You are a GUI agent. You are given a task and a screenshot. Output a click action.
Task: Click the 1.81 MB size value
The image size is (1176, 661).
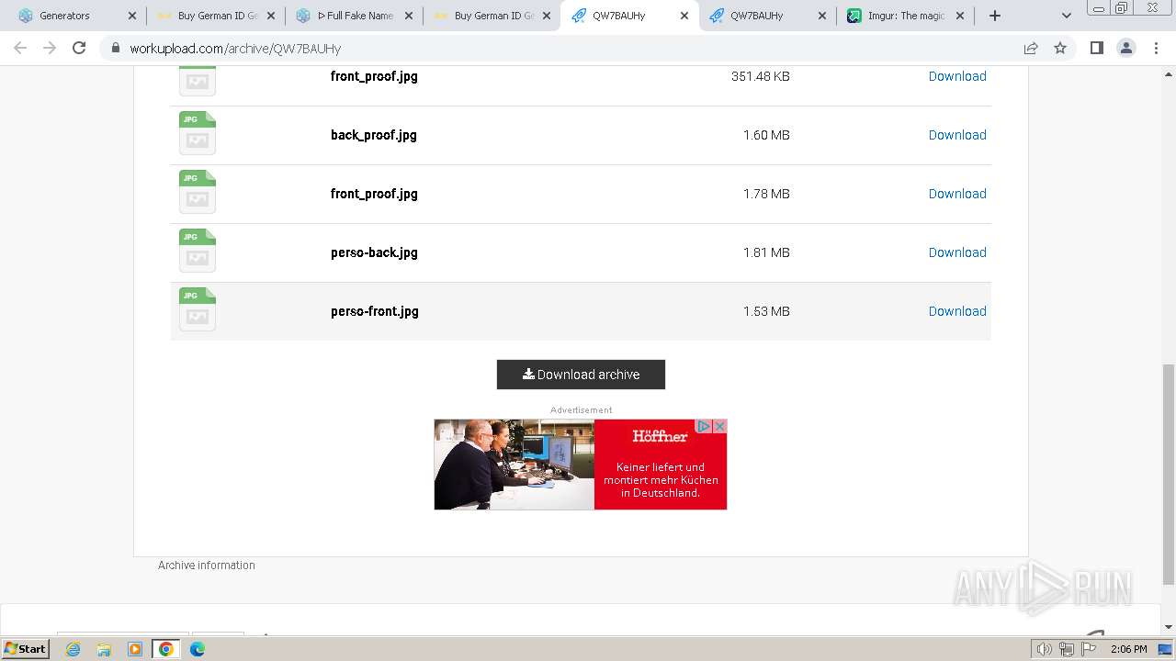[766, 252]
